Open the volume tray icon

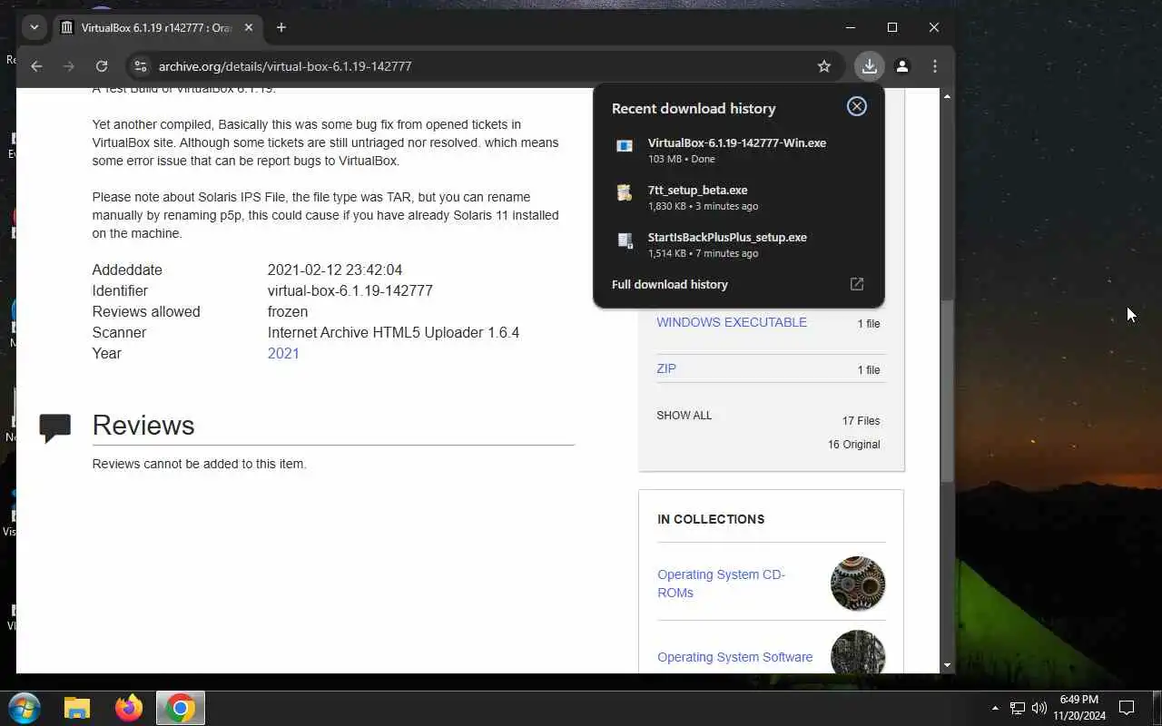click(x=1039, y=708)
